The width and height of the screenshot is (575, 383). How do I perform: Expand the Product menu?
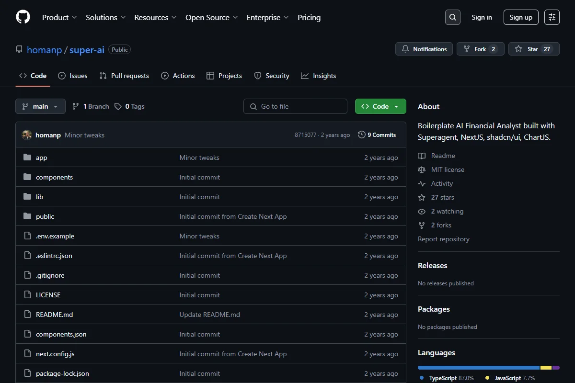(x=59, y=17)
